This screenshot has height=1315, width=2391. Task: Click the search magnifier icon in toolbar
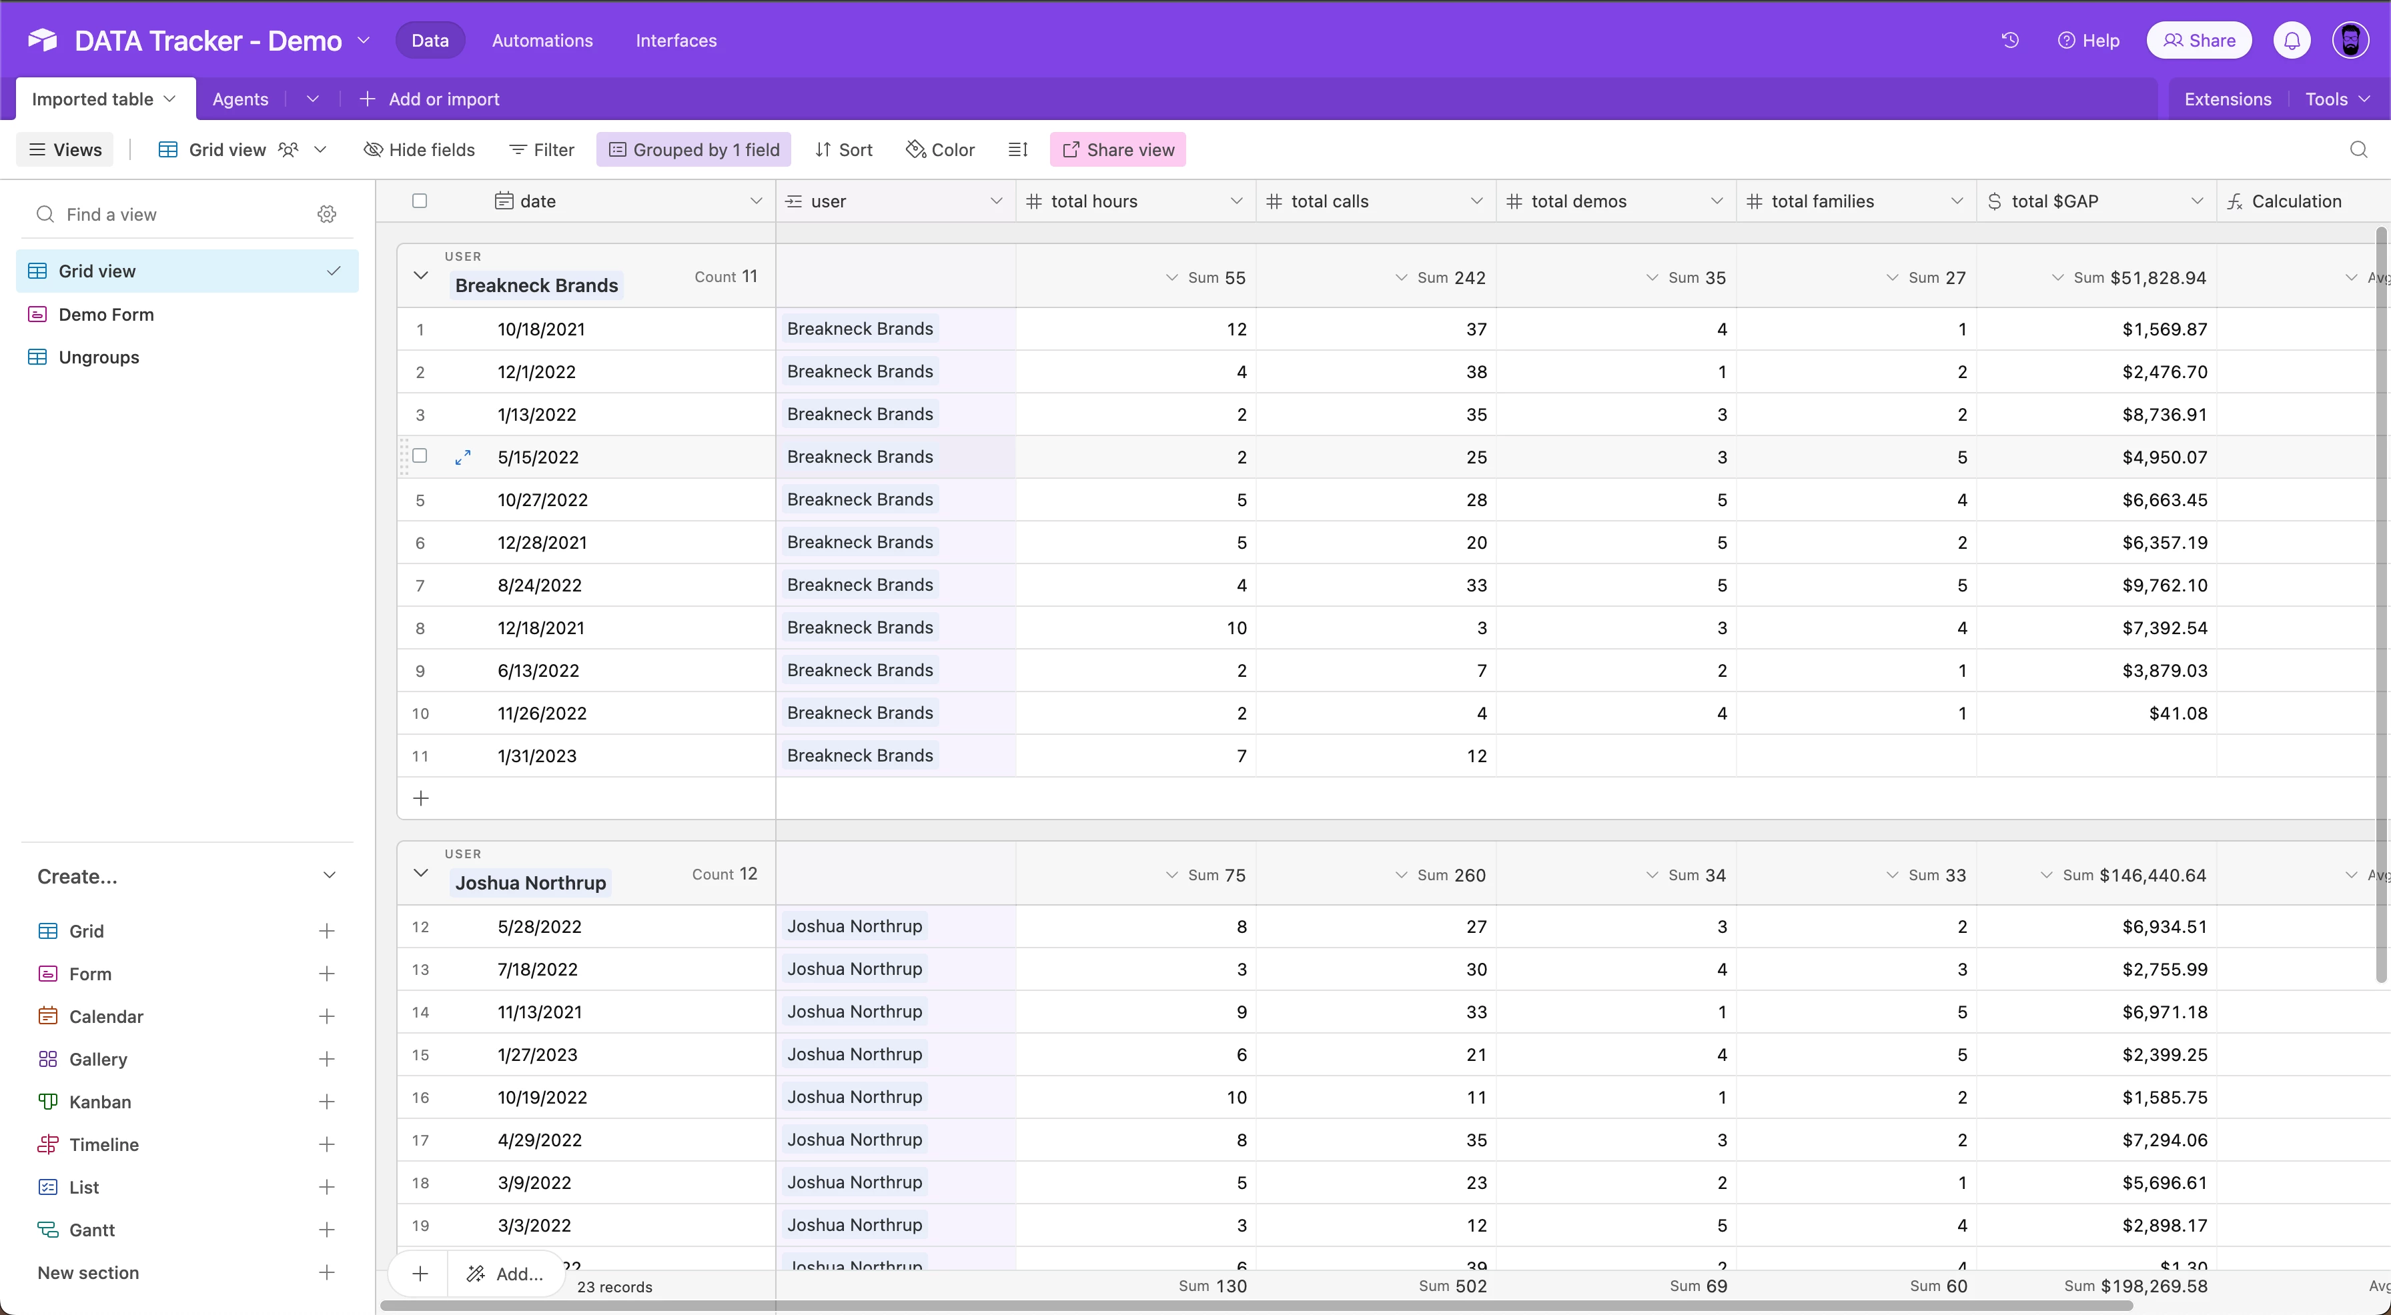[x=2358, y=149]
